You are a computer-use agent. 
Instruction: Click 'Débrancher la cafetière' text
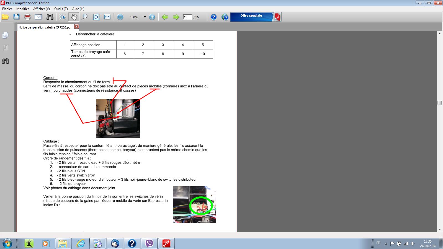click(x=95, y=34)
